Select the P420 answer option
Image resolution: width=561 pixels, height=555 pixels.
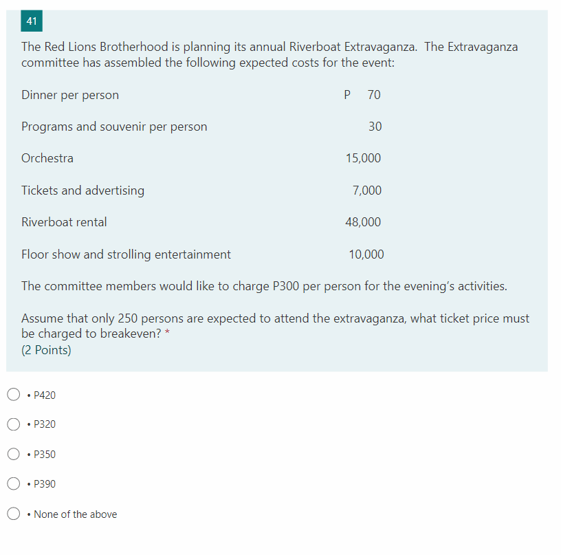tap(13, 394)
